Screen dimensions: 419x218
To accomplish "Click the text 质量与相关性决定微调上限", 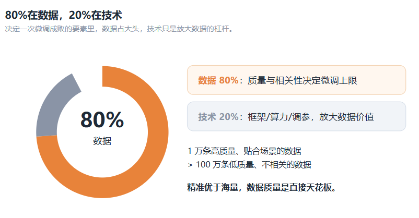I will click(x=302, y=80).
